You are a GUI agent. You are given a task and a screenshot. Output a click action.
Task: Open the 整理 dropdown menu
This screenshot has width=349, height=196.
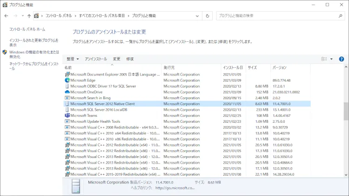pos(73,59)
